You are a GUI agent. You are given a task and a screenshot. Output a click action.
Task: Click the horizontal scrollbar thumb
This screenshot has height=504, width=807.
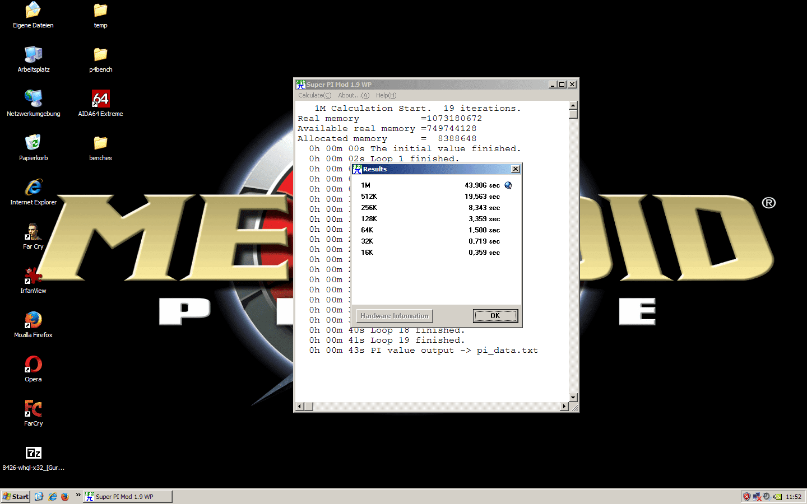tap(309, 407)
